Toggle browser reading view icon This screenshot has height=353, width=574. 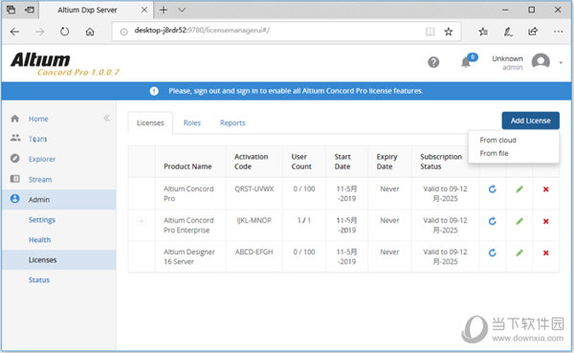(x=430, y=32)
